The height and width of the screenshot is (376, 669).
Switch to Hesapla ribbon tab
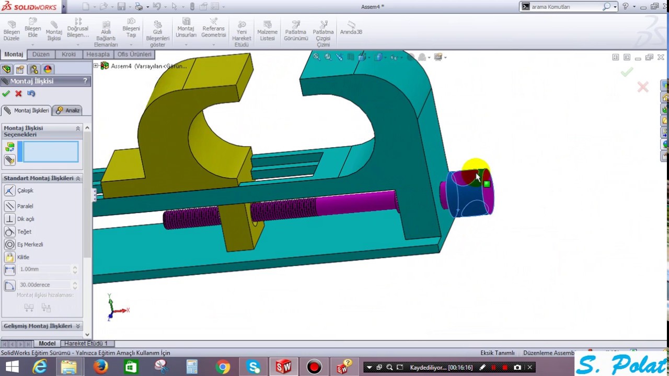(x=98, y=54)
